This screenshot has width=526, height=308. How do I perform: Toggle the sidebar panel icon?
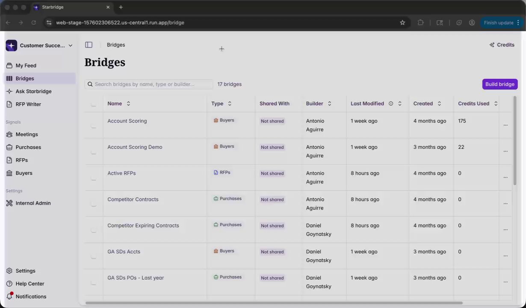tap(89, 45)
